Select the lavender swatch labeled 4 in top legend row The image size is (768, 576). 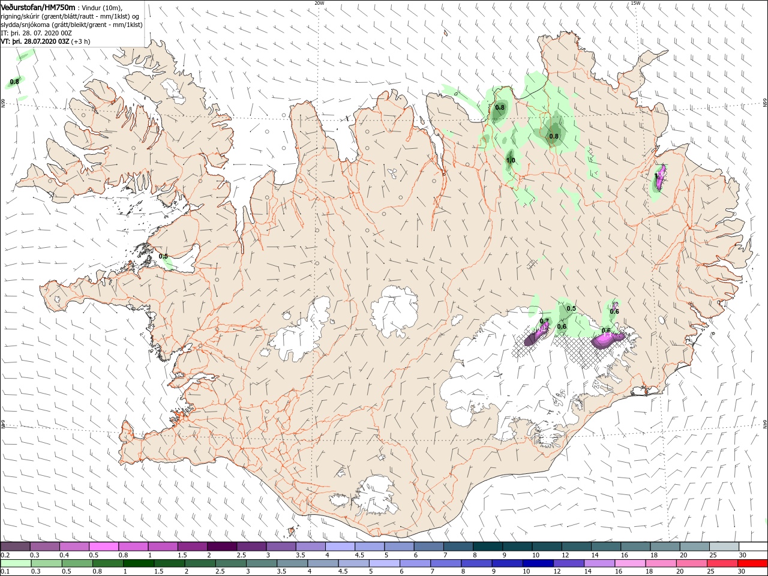[340, 547]
